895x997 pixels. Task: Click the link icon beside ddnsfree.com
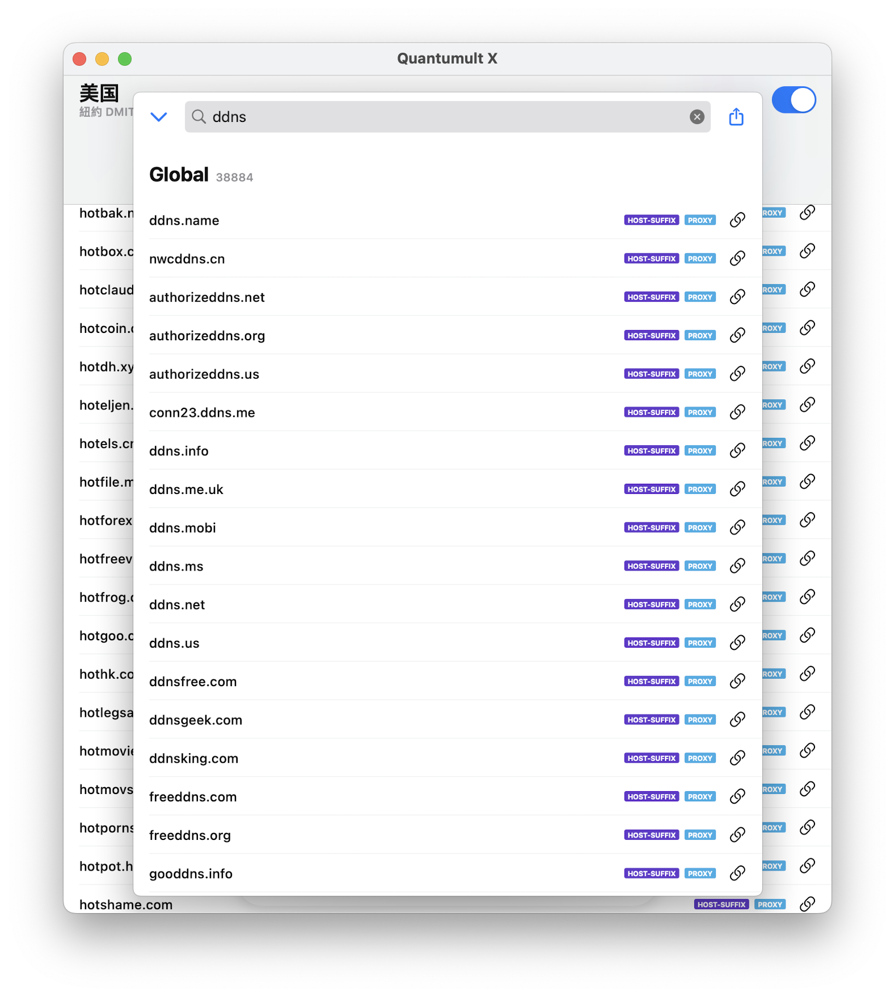[737, 681]
